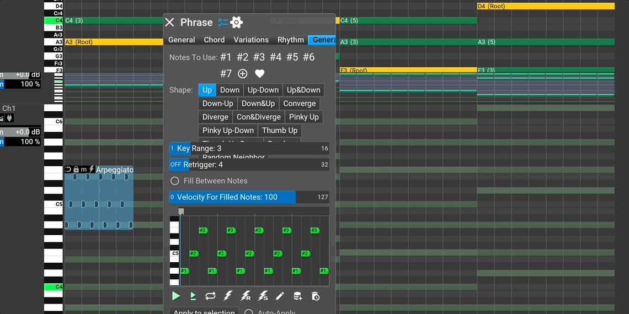629x314 pixels.
Task: Click the lightning bolt S icon
Action: coord(263,296)
